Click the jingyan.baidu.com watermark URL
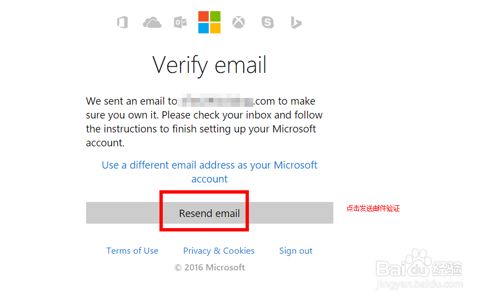The image size is (490, 301). [x=419, y=286]
